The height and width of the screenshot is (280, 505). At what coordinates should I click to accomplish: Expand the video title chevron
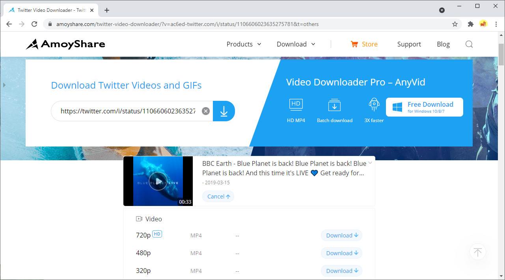tap(370, 163)
